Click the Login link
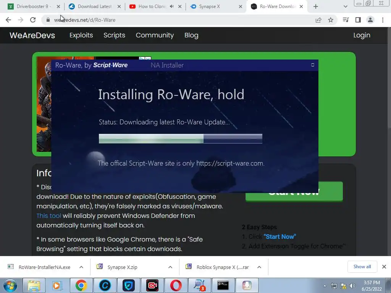This screenshot has height=293, width=391. pyautogui.click(x=362, y=35)
